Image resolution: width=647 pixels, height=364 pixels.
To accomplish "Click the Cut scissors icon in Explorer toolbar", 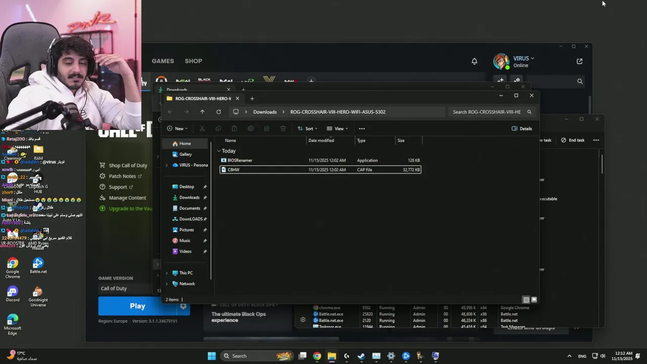I will pyautogui.click(x=202, y=128).
